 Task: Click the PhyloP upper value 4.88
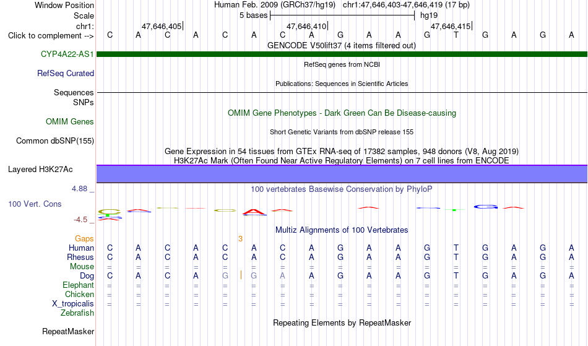pos(79,189)
